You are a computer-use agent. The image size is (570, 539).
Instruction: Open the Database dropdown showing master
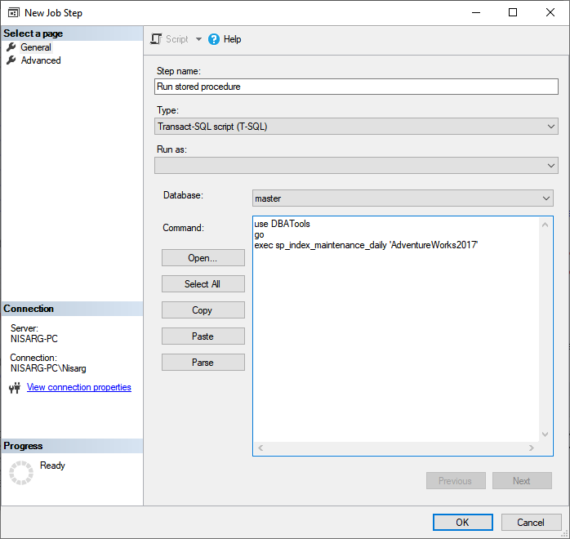403,198
